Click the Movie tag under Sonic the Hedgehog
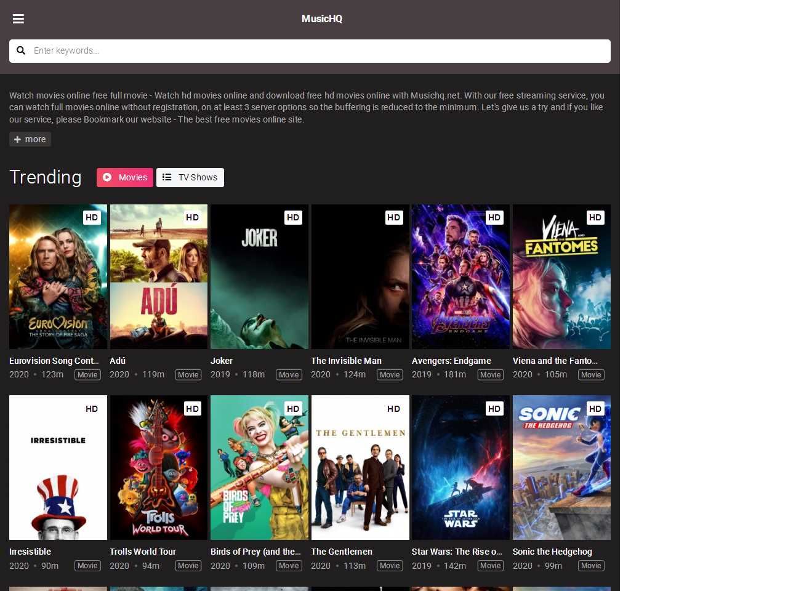788x591 pixels. pos(591,566)
